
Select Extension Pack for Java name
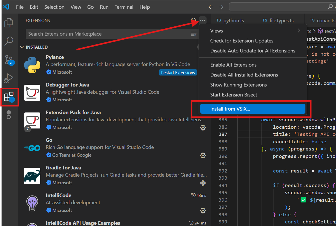tap(73, 112)
